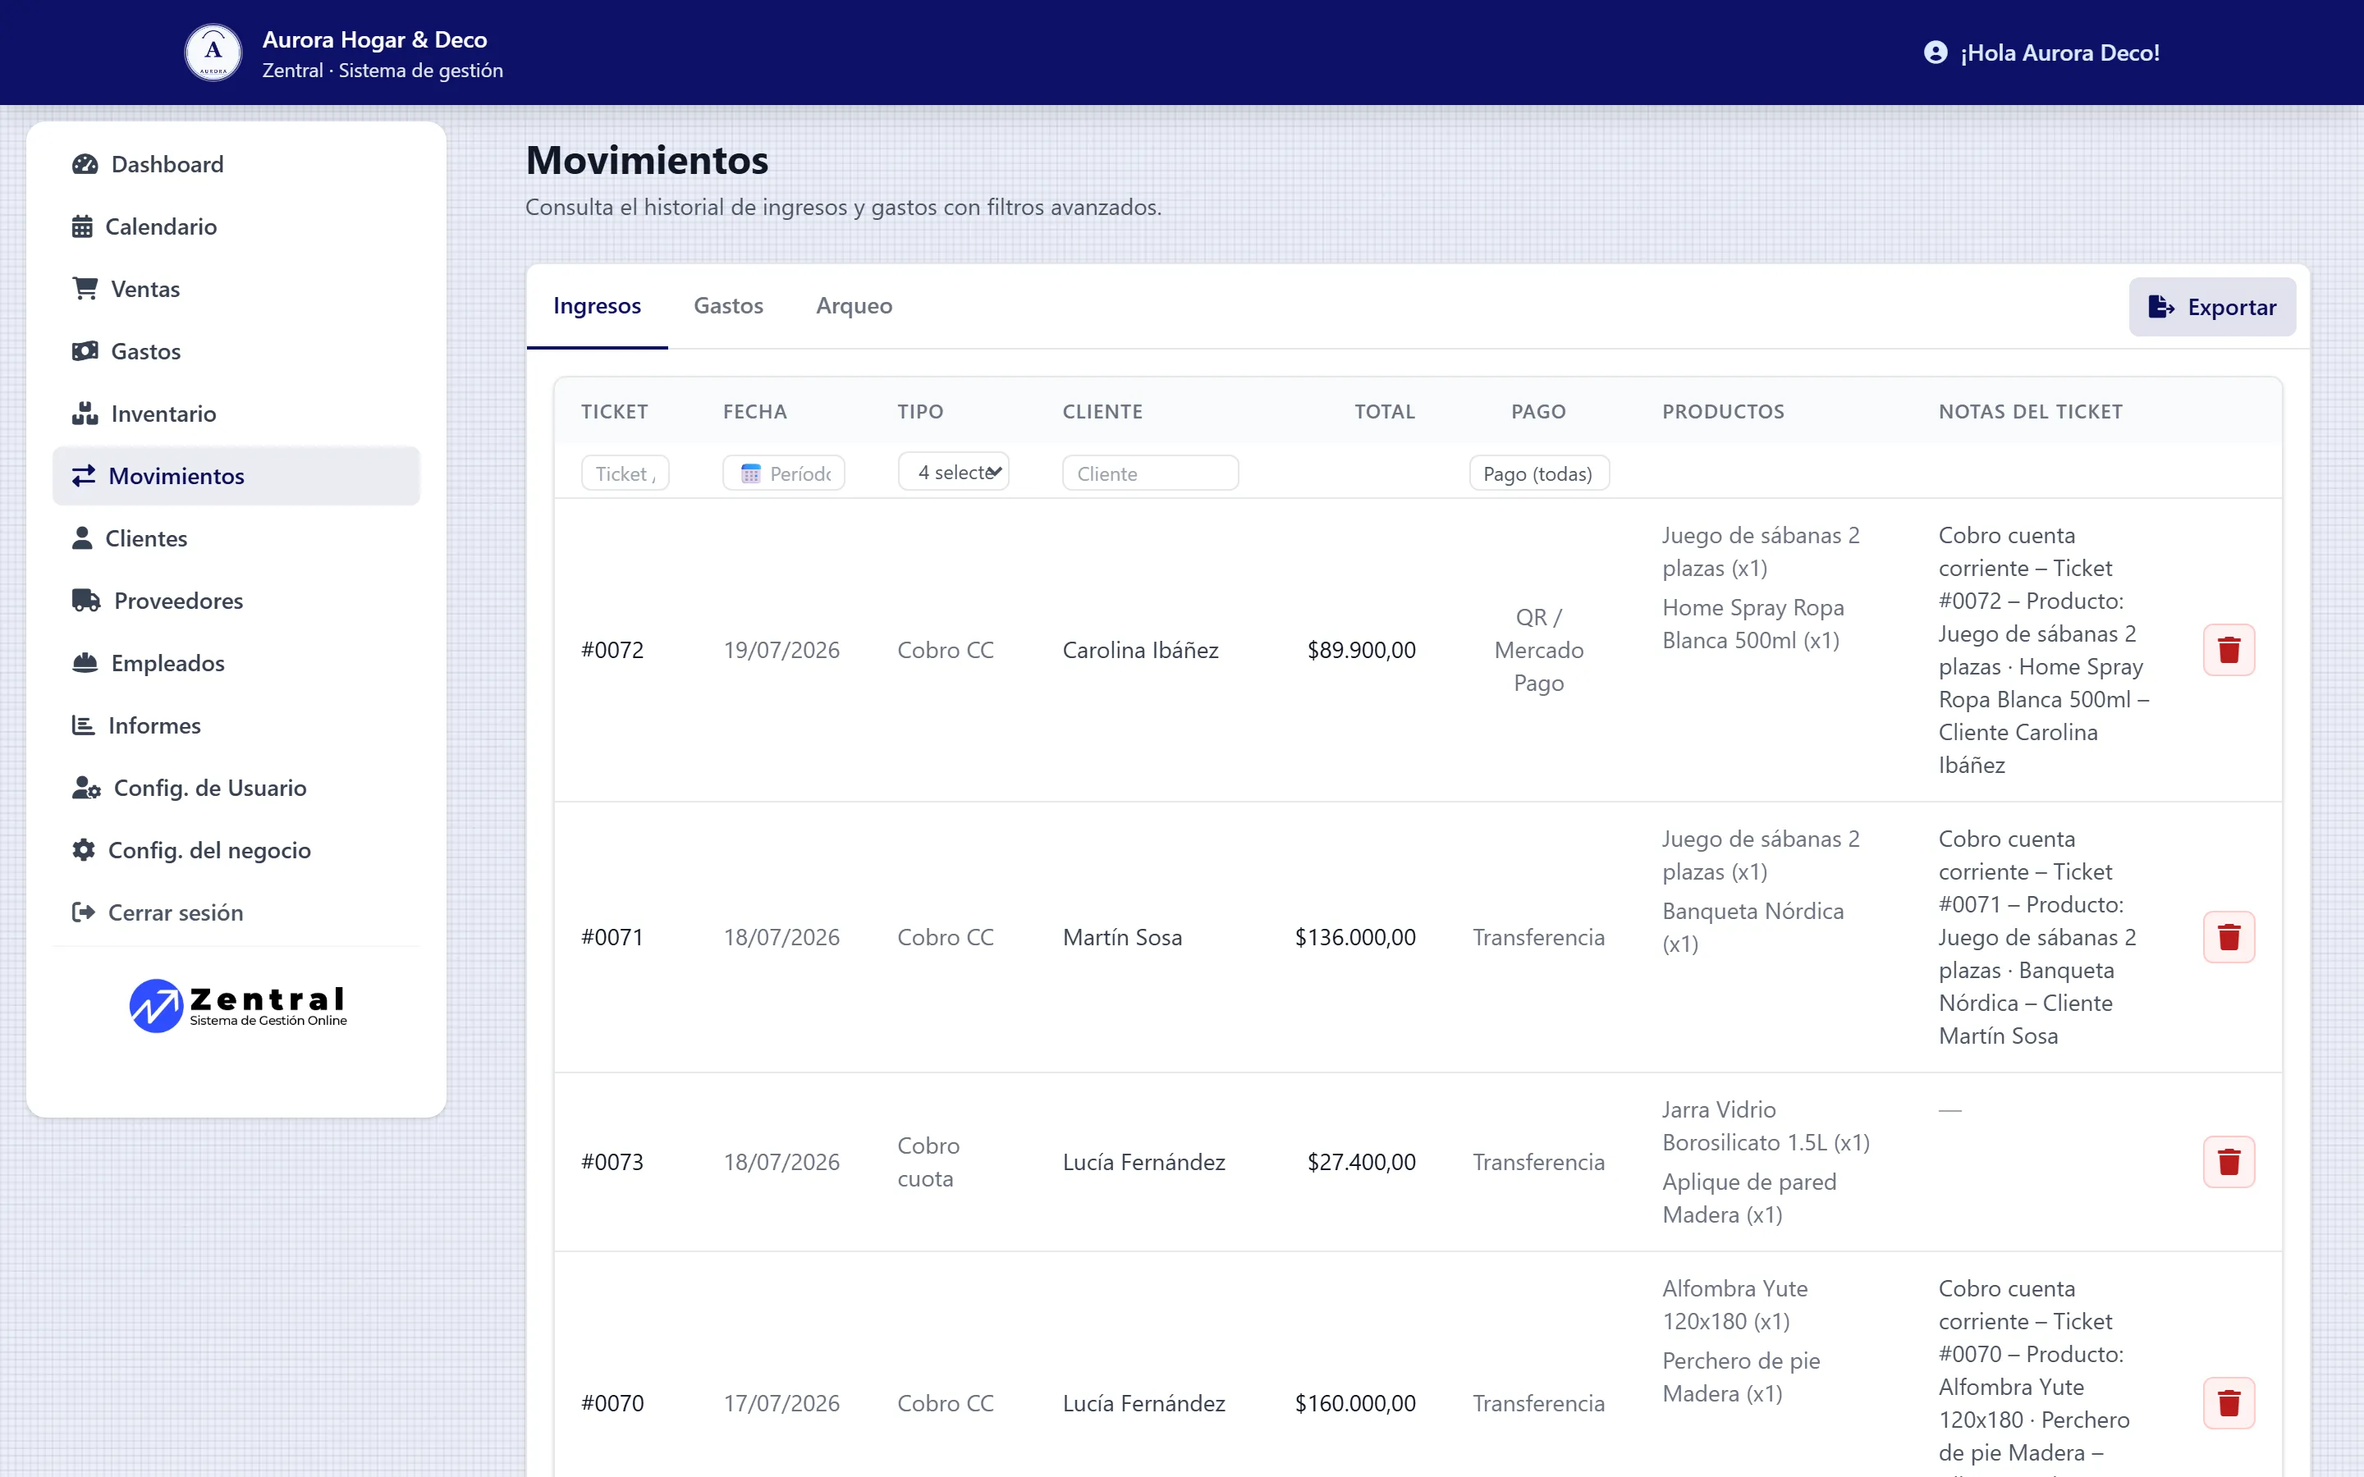Delete ticket #0071 with trash icon
Image resolution: width=2364 pixels, height=1477 pixels.
pyautogui.click(x=2229, y=937)
